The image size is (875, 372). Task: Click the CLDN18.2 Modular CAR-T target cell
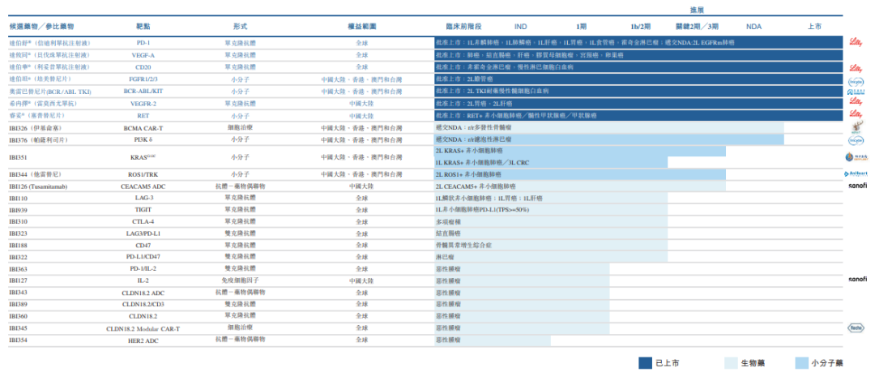click(x=143, y=328)
